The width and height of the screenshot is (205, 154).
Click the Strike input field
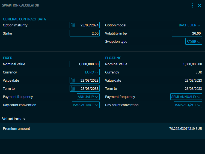[x=85, y=33]
